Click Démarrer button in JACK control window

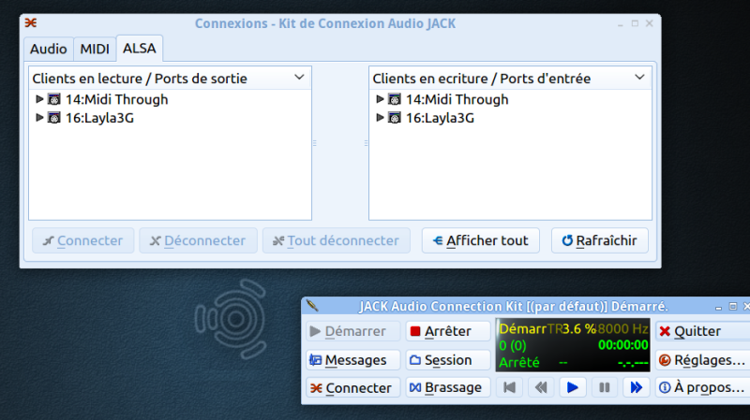pos(353,331)
